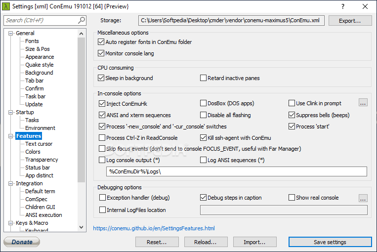Select Quake style page
Image resolution: width=377 pixels, height=252 pixels.
[x=40, y=65]
